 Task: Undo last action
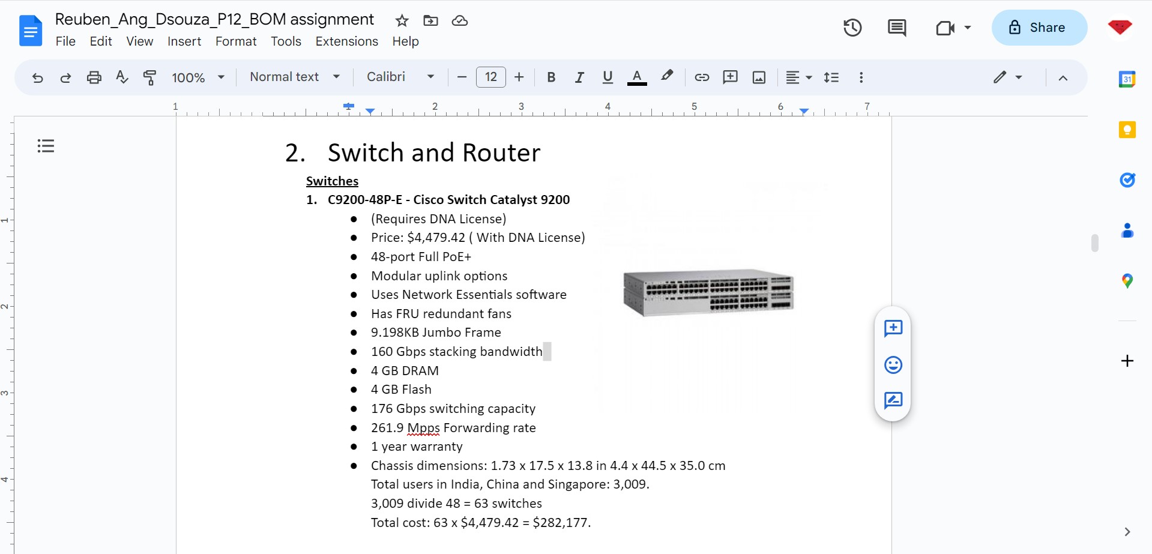point(37,77)
